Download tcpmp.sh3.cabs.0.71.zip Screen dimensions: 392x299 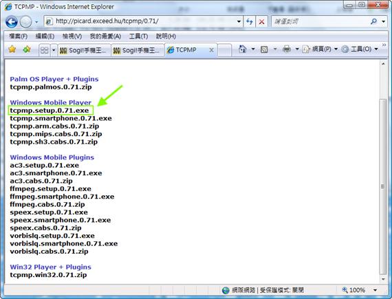[54, 142]
